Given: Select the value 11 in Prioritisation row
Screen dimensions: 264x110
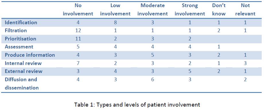Looking at the screenshot, I should 78,39.
